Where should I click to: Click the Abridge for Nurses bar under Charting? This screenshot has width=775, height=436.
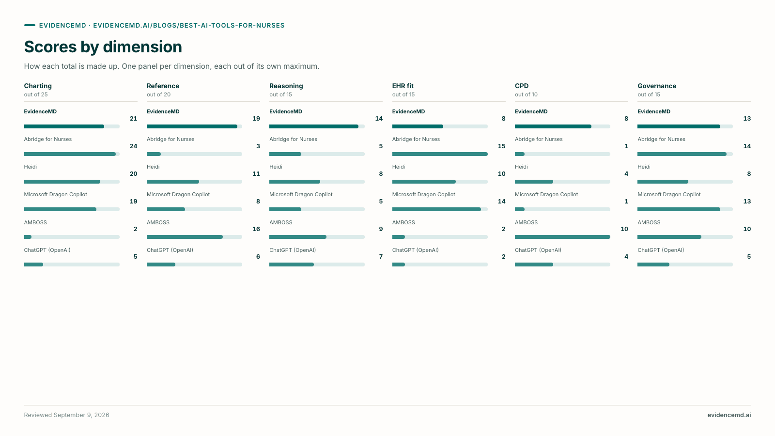72,154
